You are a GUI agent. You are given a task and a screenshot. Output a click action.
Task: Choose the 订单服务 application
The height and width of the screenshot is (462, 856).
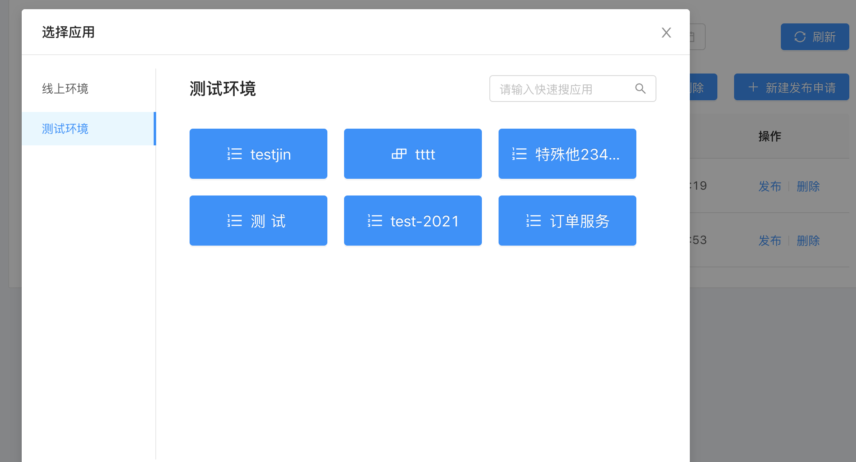pyautogui.click(x=567, y=221)
